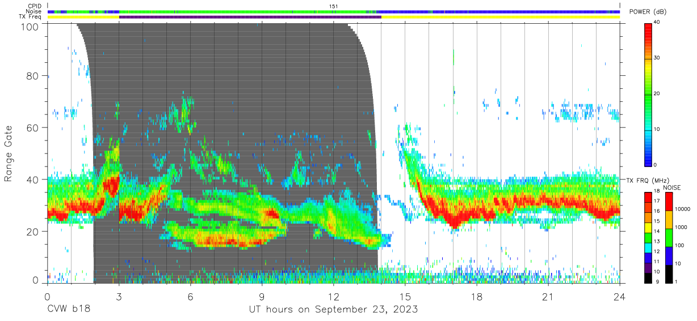Viewport: 697px width, 321px height.
Task: Click the 'CPID' label
Action: tap(35, 6)
